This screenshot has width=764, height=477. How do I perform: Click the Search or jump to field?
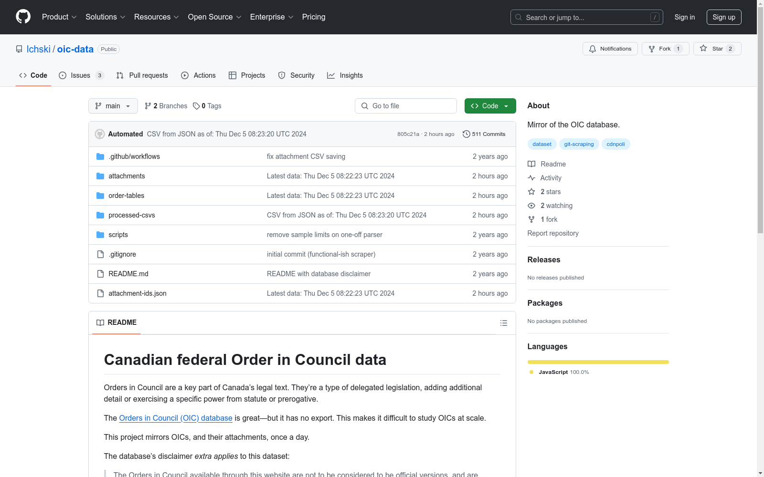tap(587, 17)
